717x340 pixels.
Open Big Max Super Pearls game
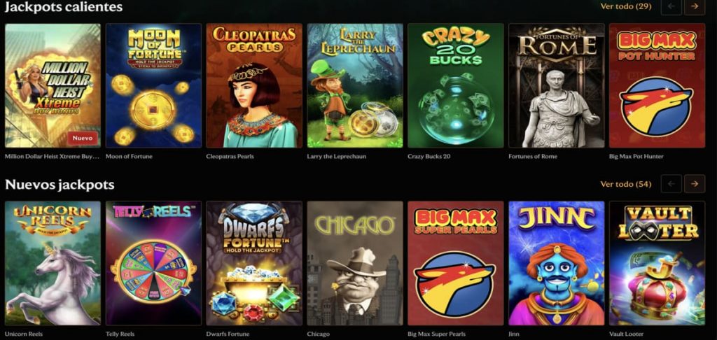455,263
